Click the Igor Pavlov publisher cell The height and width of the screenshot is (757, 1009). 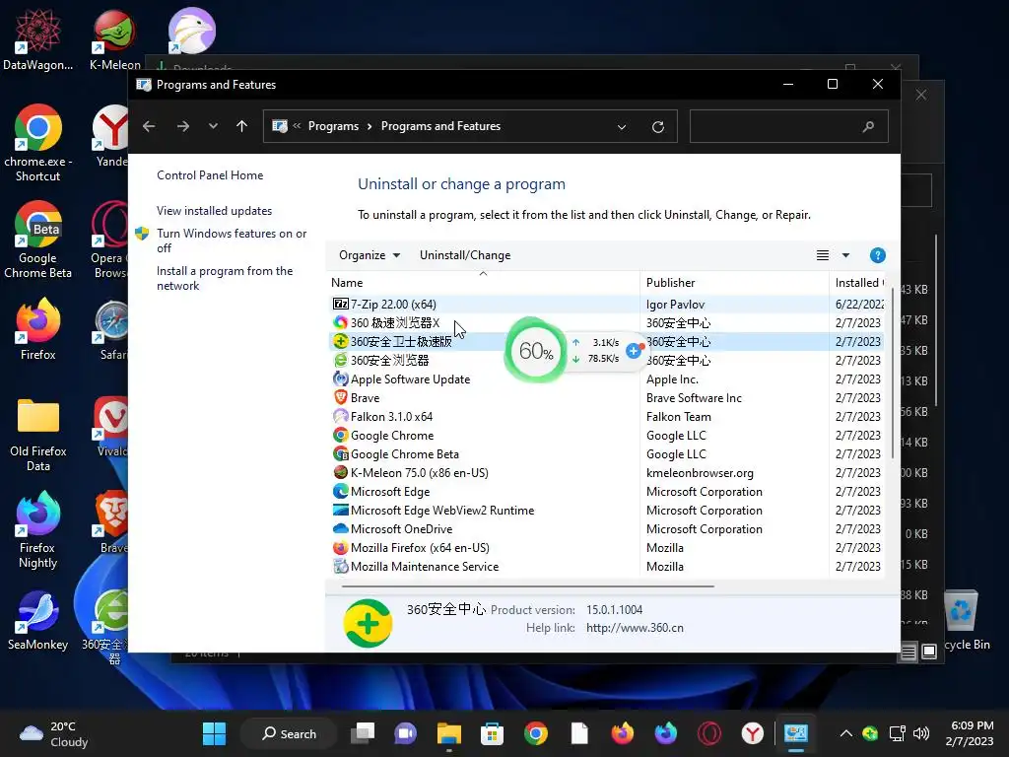pyautogui.click(x=675, y=304)
